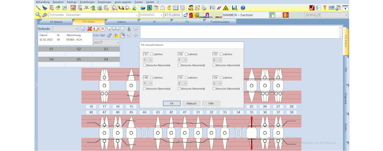Click the blue help question mark icon

pos(243,8)
